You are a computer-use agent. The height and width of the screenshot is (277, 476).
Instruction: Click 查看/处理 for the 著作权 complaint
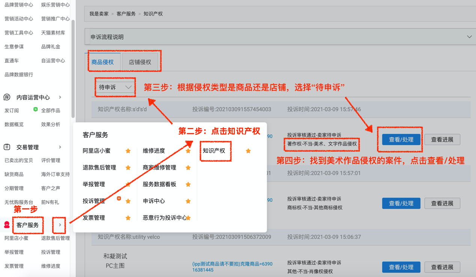coord(401,140)
